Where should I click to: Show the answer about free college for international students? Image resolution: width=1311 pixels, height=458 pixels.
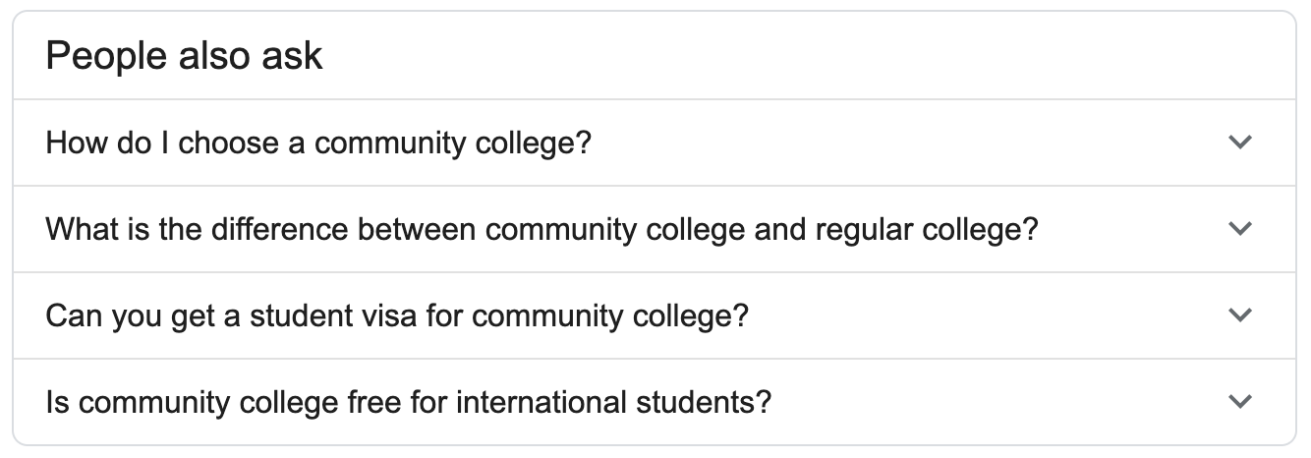[x=408, y=403]
